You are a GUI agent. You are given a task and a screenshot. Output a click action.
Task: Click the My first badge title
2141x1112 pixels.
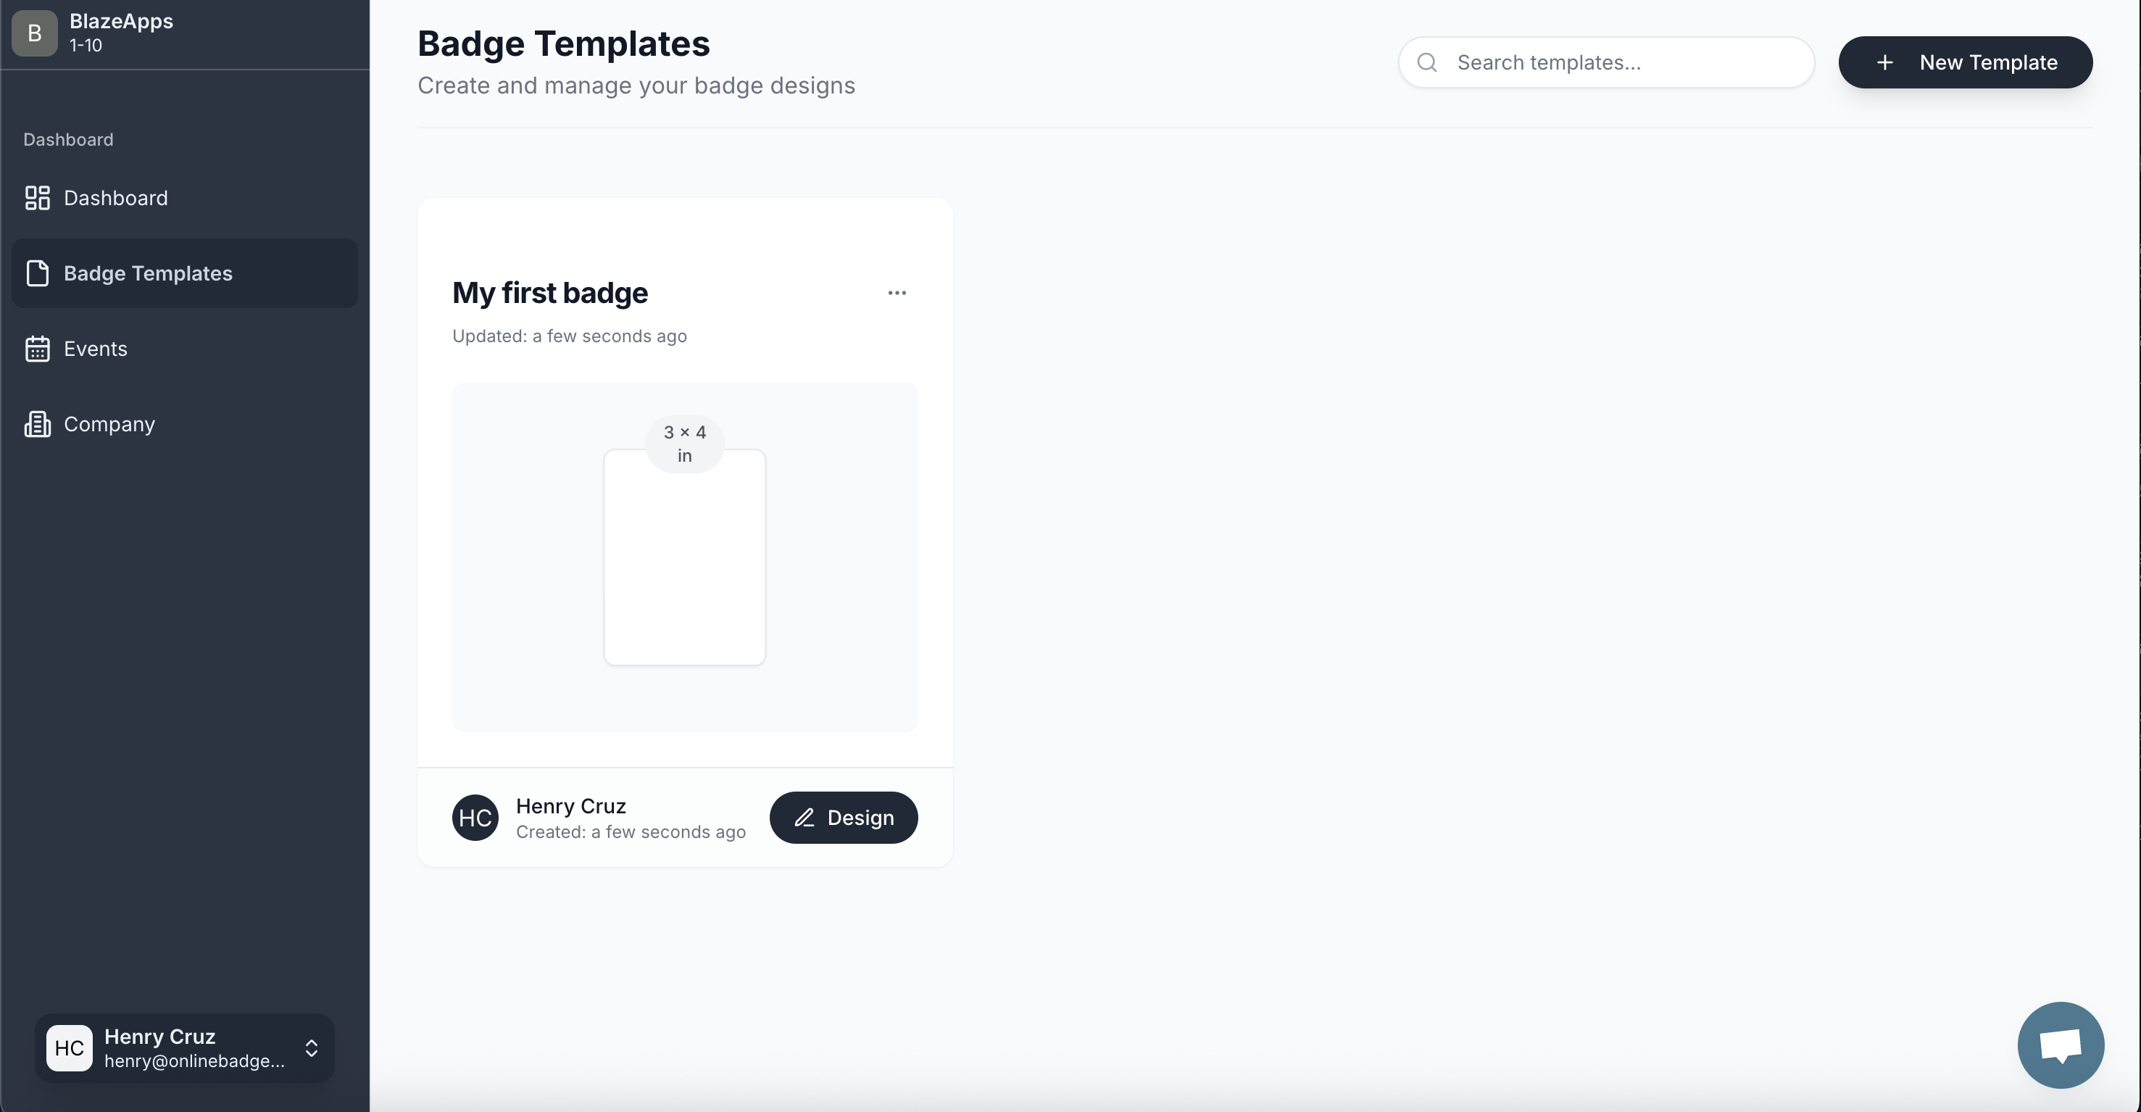pos(550,293)
